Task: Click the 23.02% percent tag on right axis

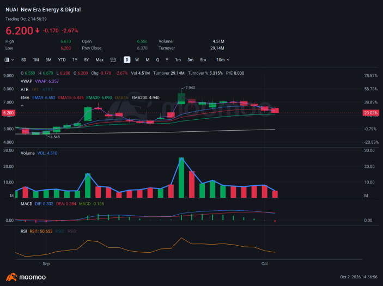Action: (x=371, y=113)
